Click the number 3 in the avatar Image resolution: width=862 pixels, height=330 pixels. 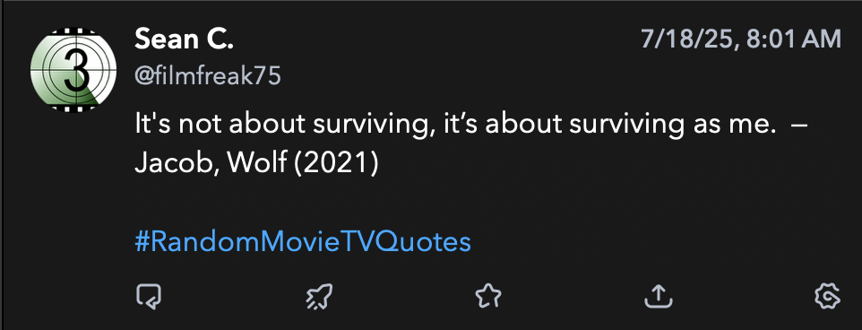(73, 71)
